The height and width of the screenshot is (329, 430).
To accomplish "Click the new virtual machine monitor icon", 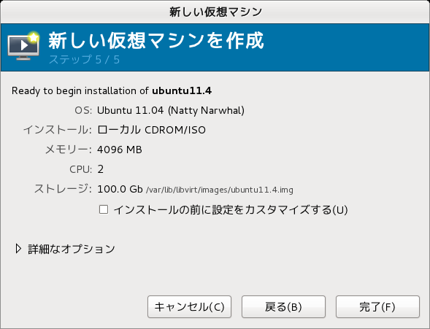I will click(x=23, y=46).
